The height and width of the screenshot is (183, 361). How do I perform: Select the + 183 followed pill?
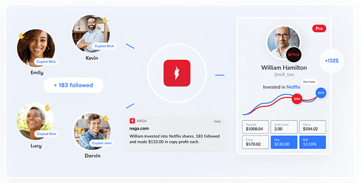pos(74,85)
